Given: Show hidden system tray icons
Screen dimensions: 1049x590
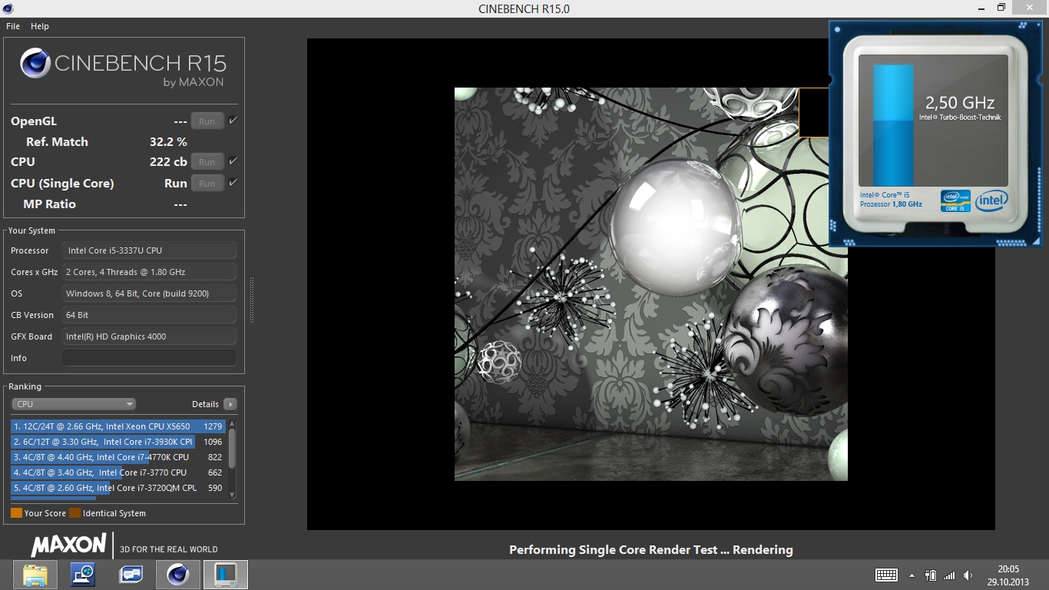Looking at the screenshot, I should 912,575.
